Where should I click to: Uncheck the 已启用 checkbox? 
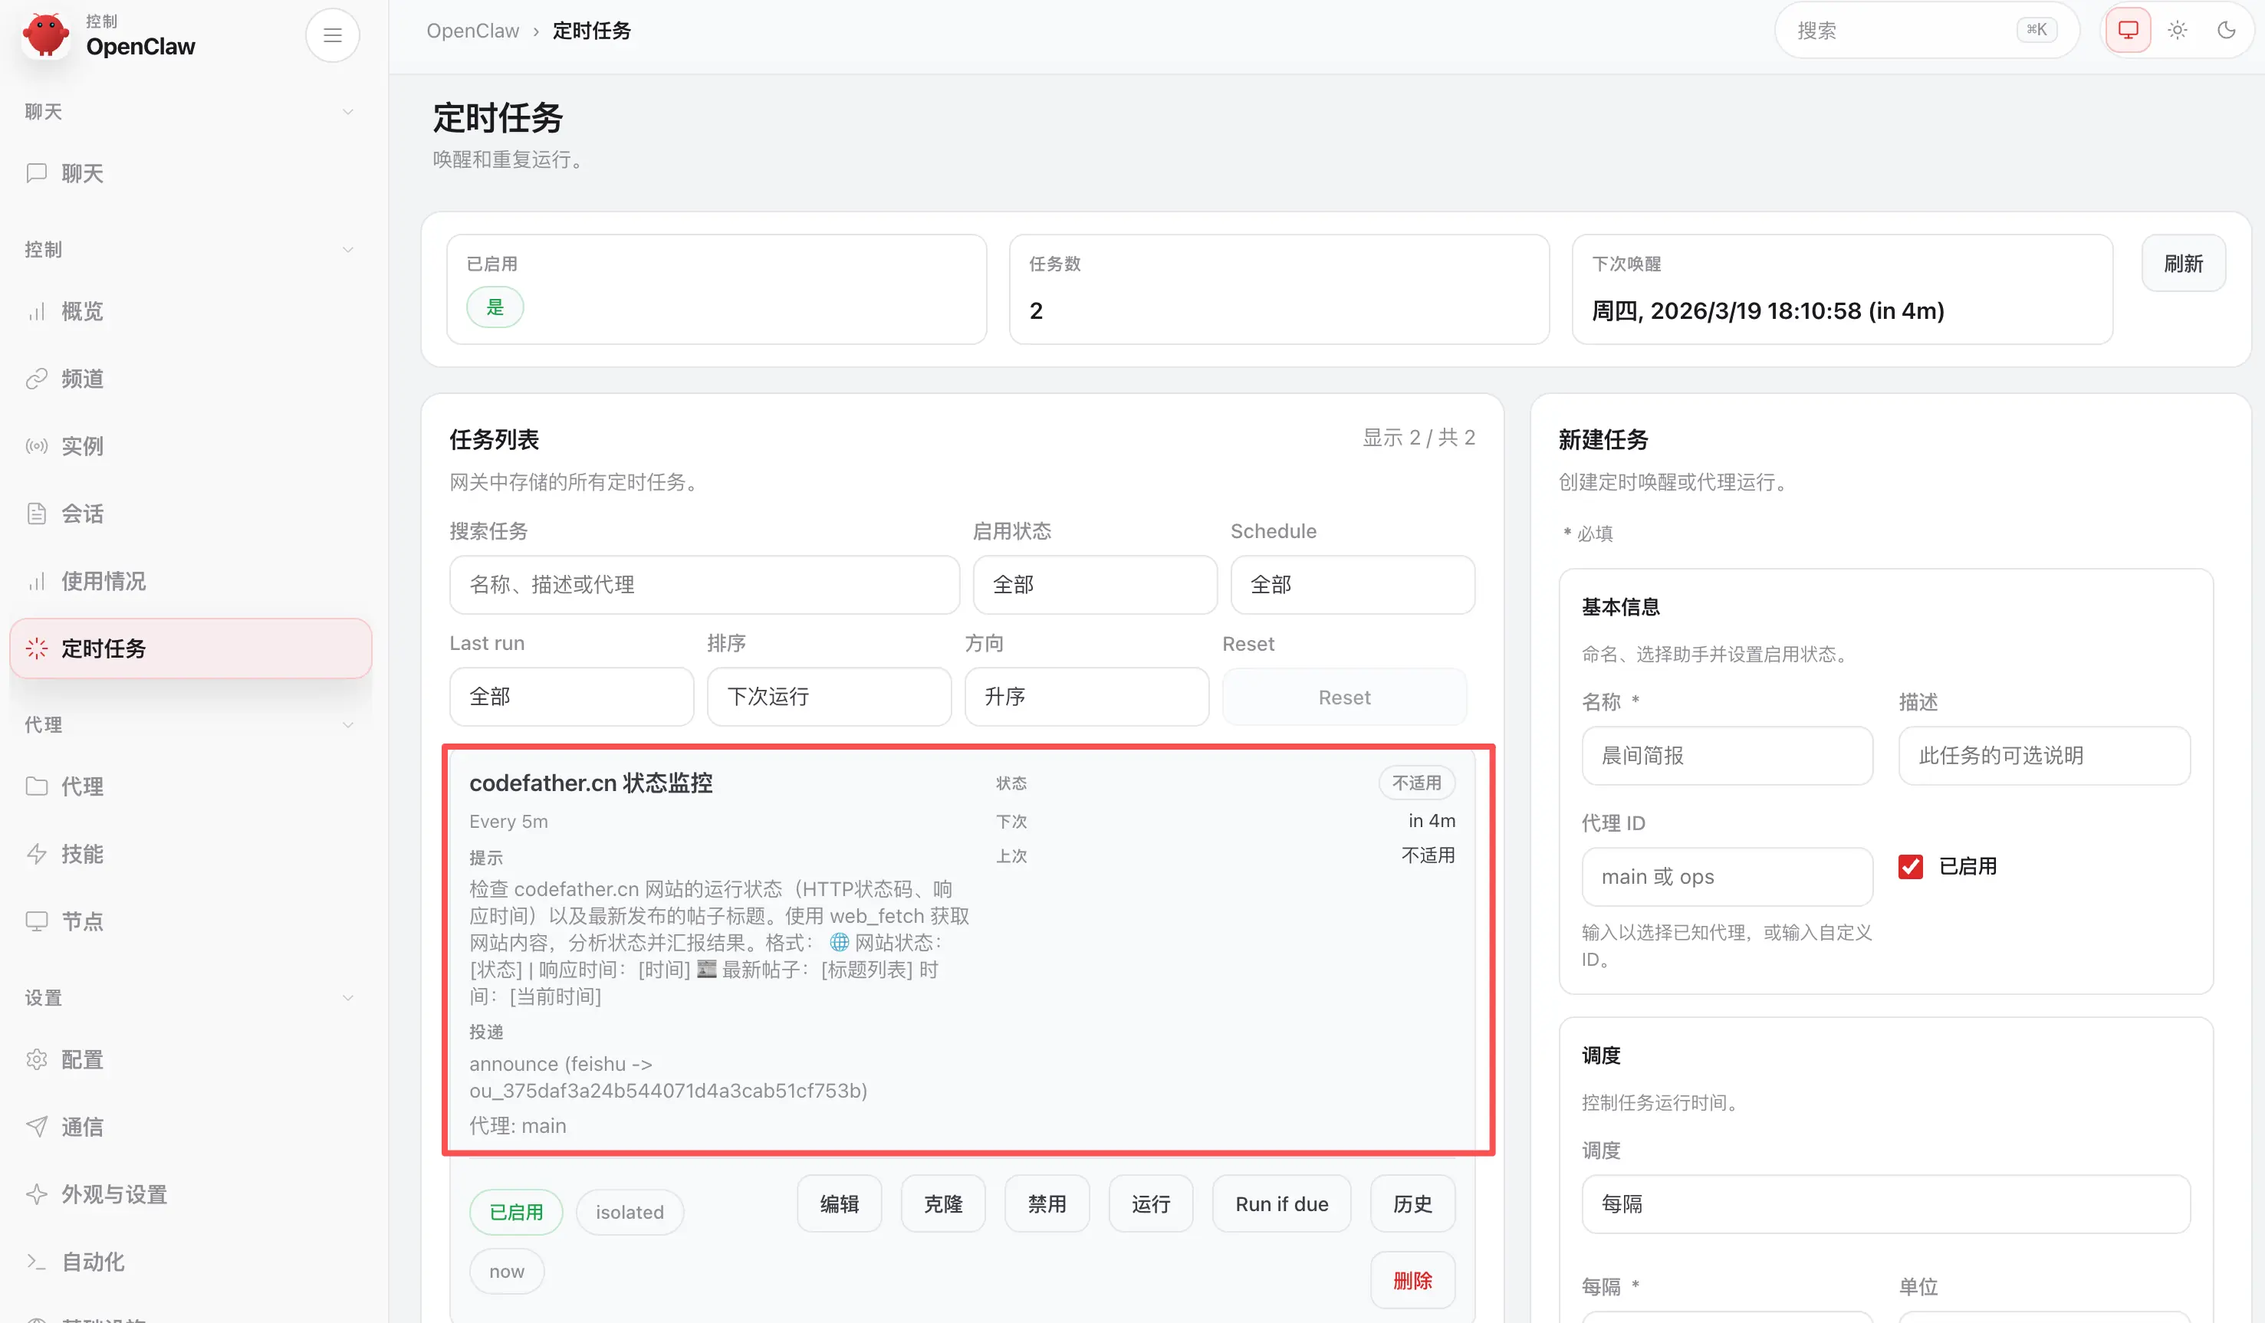(x=1910, y=866)
